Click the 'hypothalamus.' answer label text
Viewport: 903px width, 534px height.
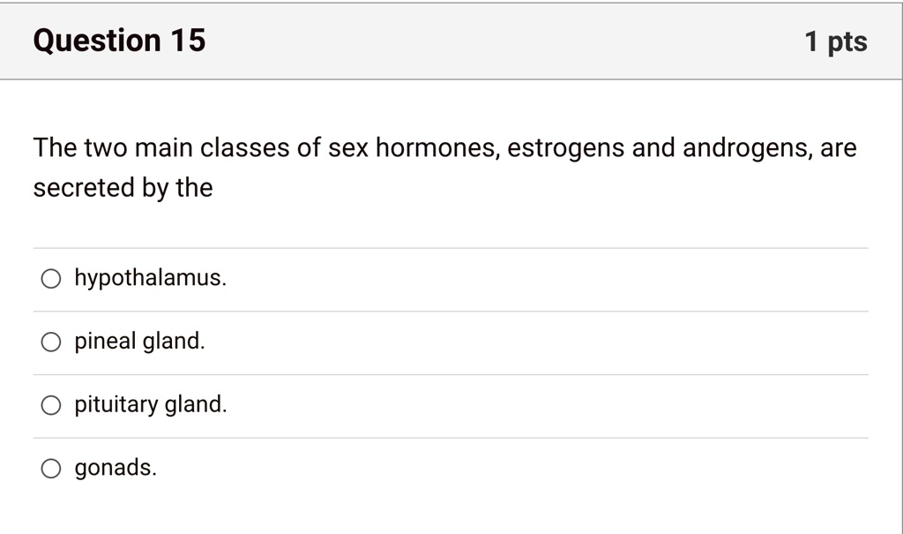(150, 279)
